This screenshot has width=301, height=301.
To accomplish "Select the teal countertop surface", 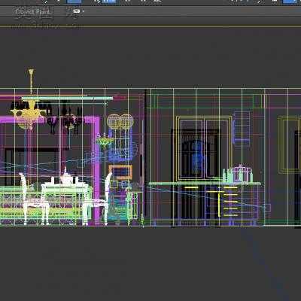I will (x=205, y=184).
